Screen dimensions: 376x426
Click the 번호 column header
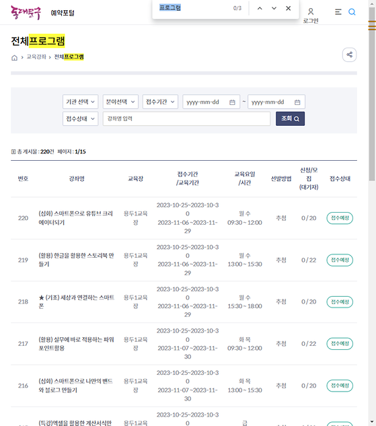point(23,178)
